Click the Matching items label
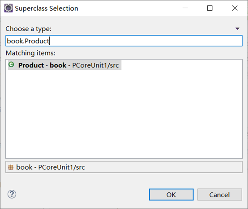 click(30, 53)
